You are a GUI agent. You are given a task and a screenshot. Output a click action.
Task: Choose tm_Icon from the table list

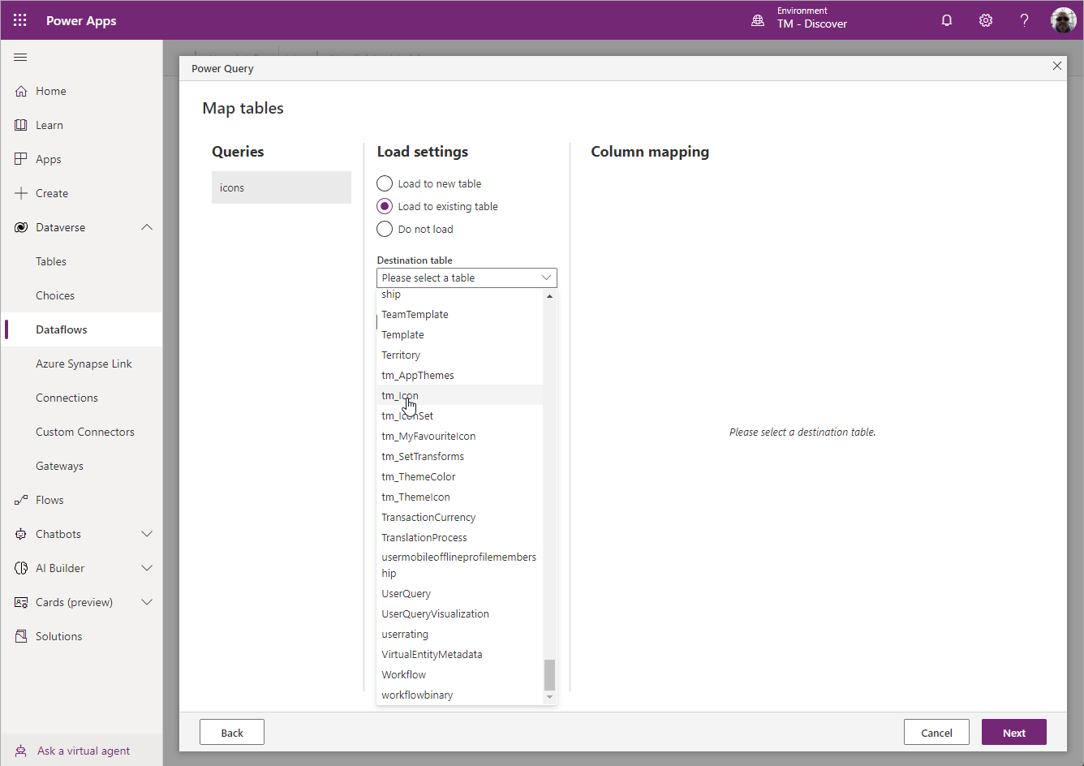(x=460, y=395)
